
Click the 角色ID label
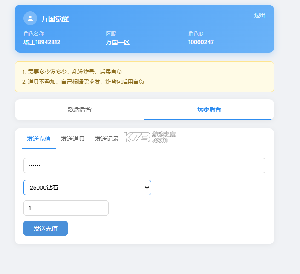(196, 34)
